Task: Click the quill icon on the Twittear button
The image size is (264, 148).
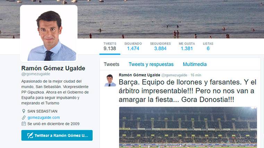Action: tap(30, 136)
